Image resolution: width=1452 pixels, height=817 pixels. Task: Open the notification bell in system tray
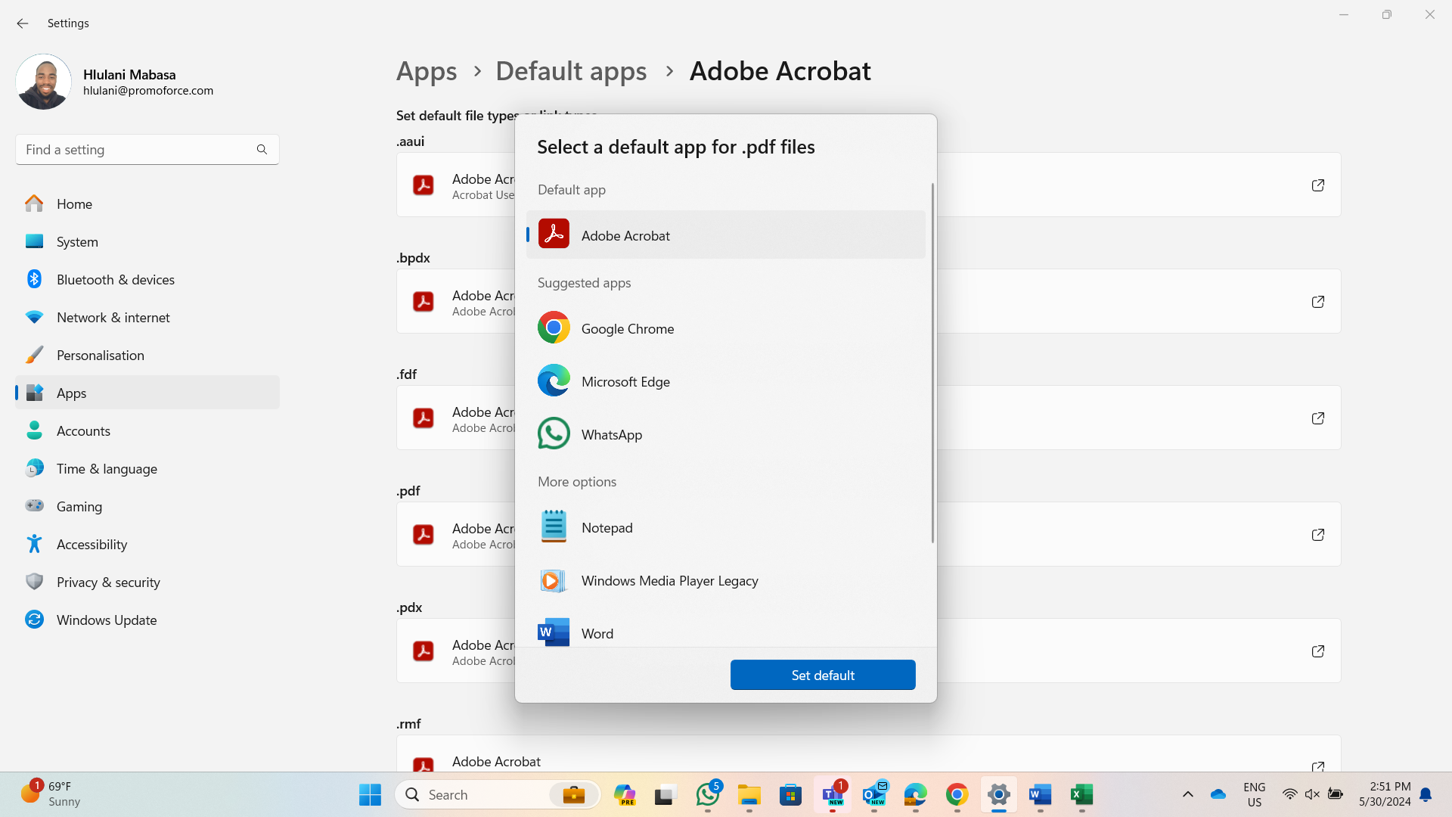click(x=1426, y=794)
